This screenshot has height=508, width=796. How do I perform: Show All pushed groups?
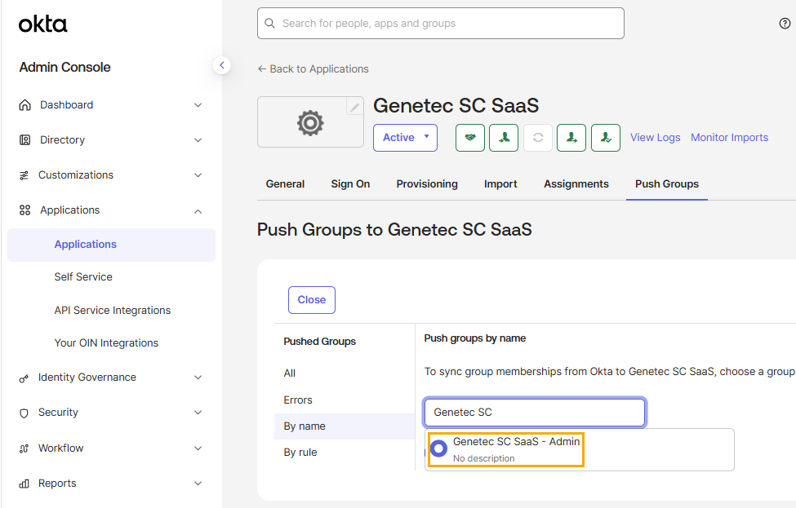click(289, 373)
